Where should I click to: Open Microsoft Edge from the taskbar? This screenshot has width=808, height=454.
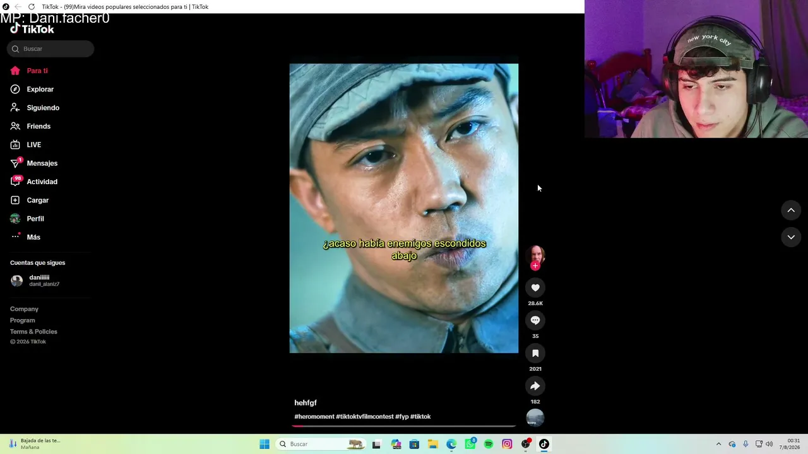[x=451, y=444]
